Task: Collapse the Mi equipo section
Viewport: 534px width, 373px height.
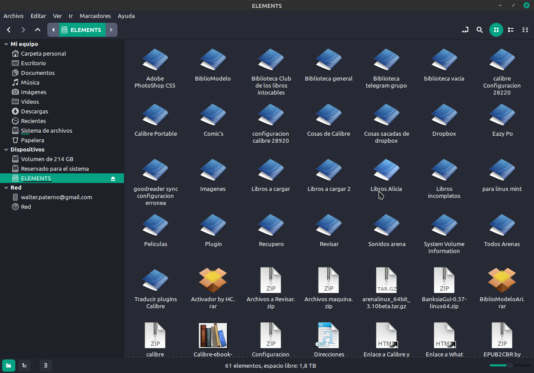Action: [6, 44]
